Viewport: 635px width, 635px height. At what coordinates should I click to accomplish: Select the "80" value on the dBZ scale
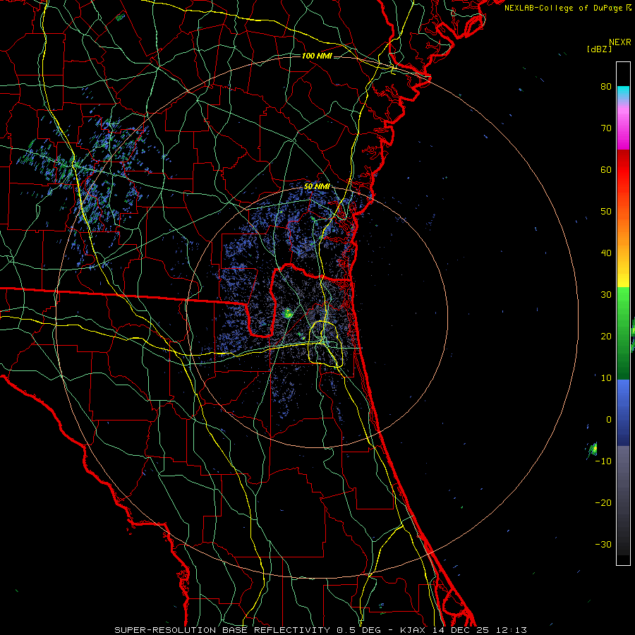point(606,87)
